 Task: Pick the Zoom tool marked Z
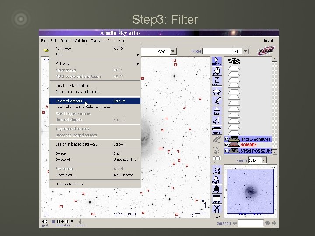(217, 81)
